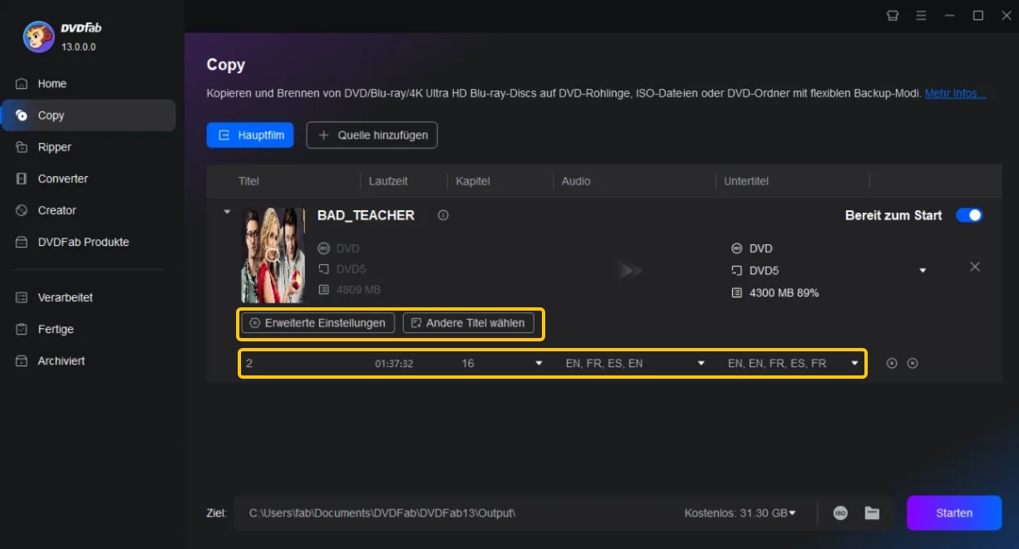The height and width of the screenshot is (549, 1019).
Task: Click Quelle hinzufügen button
Action: pos(372,135)
